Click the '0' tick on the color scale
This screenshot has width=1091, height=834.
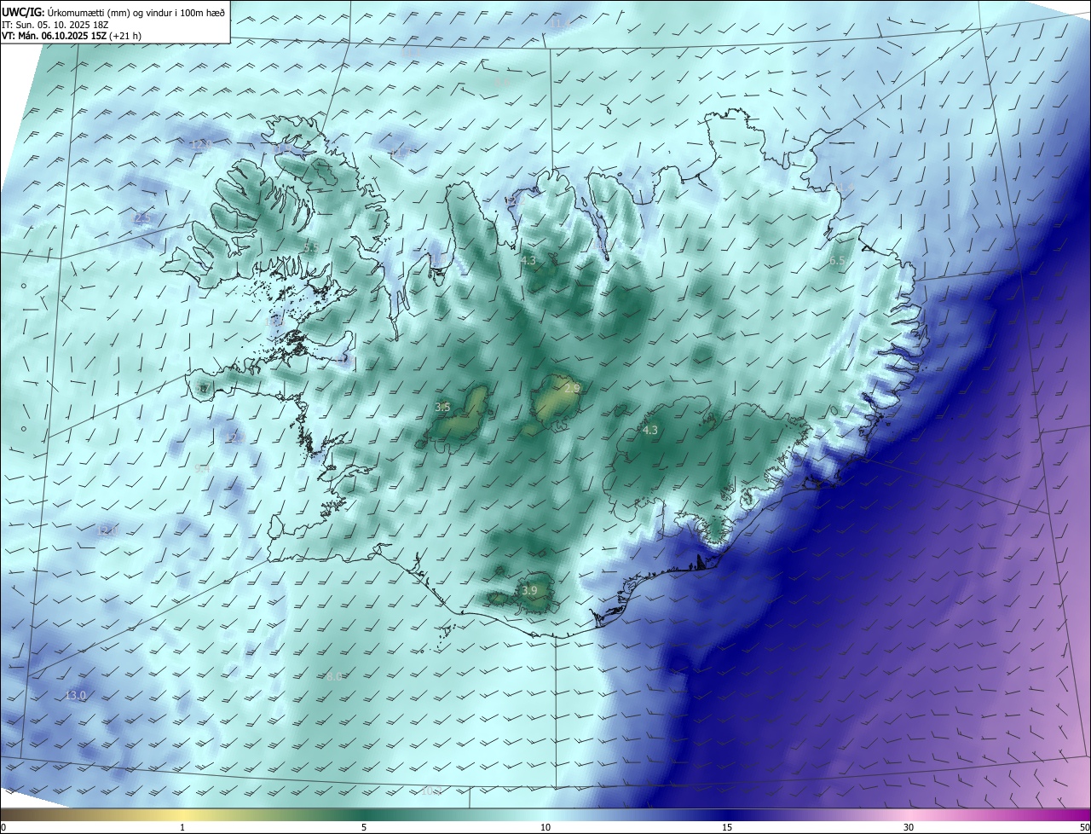coord(3,827)
